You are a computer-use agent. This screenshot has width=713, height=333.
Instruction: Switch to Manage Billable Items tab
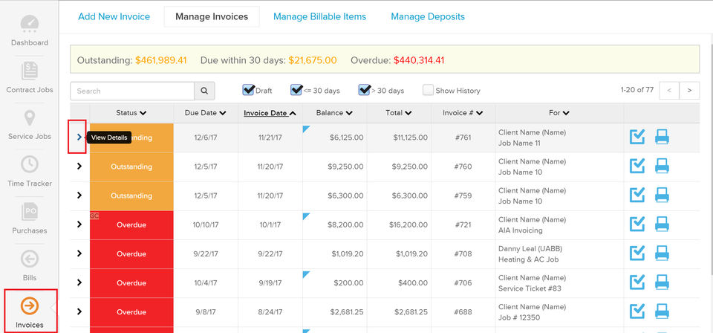click(319, 17)
